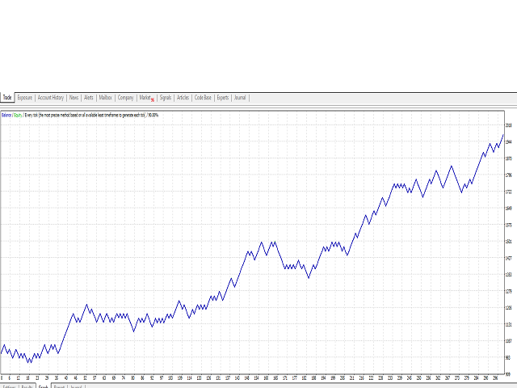Switch to the Trade tab
This screenshot has width=517, height=388.
(x=7, y=97)
